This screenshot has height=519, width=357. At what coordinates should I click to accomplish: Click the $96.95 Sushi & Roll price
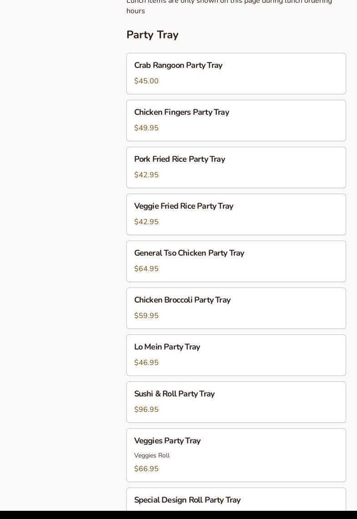pos(146,410)
